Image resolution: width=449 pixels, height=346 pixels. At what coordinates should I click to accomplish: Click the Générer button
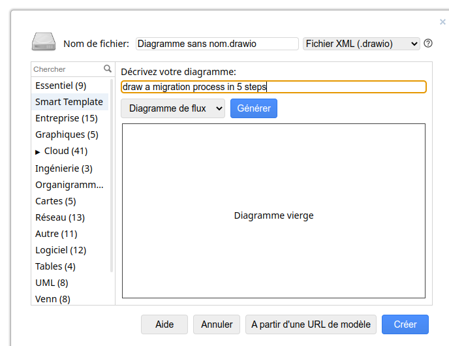(x=254, y=108)
